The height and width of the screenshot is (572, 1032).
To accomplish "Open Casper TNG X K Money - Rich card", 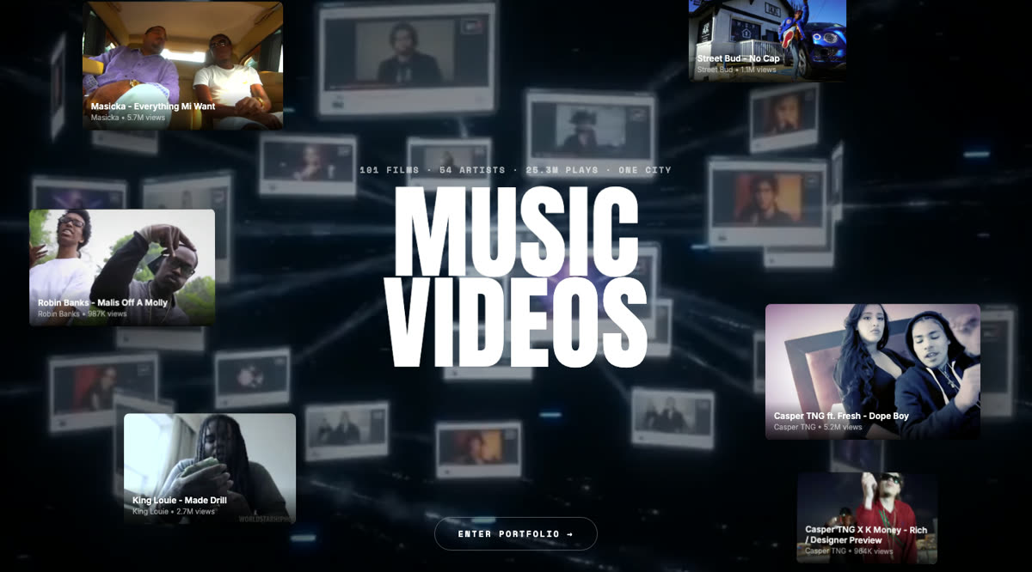I will click(867, 518).
